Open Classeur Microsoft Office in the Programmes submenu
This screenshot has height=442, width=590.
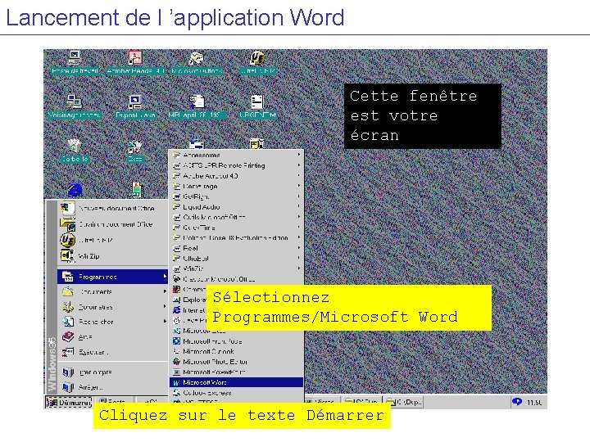(236, 279)
